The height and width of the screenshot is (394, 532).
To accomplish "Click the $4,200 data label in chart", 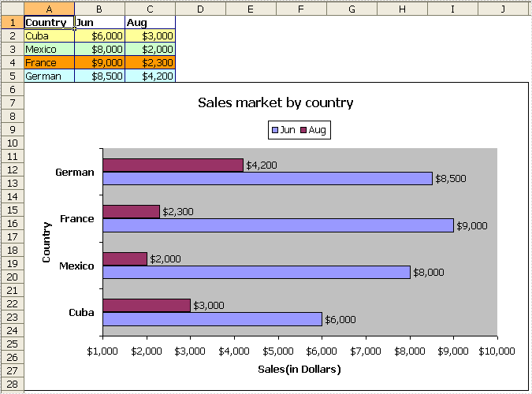I will [262, 165].
